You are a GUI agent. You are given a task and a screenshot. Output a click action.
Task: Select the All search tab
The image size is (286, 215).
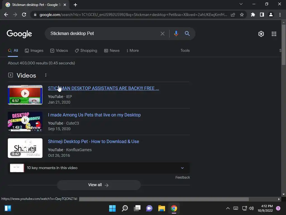pyautogui.click(x=13, y=50)
